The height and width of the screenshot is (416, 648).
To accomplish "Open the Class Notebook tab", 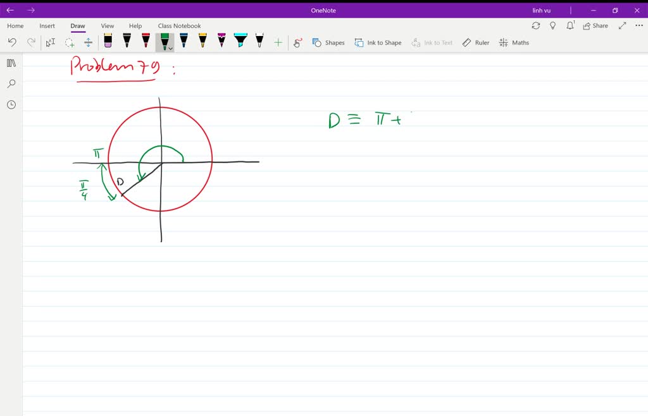I will (x=179, y=26).
